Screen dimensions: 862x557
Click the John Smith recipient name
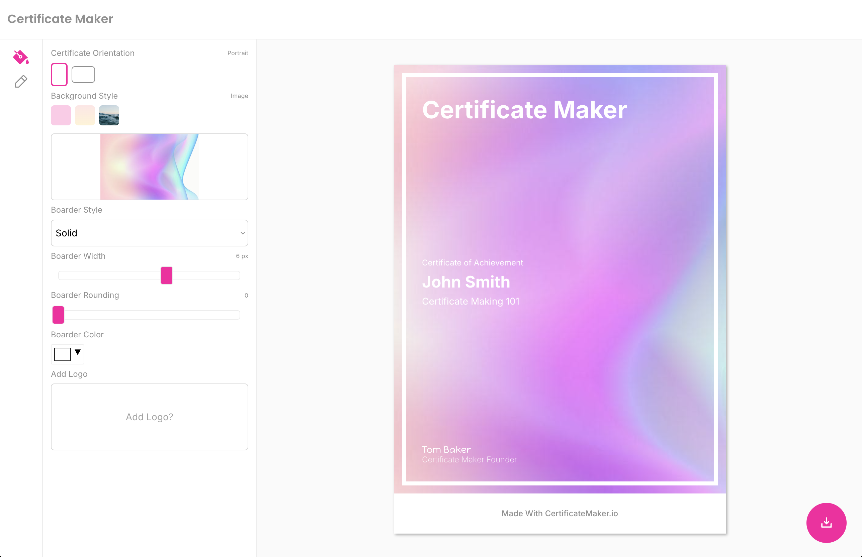(466, 282)
